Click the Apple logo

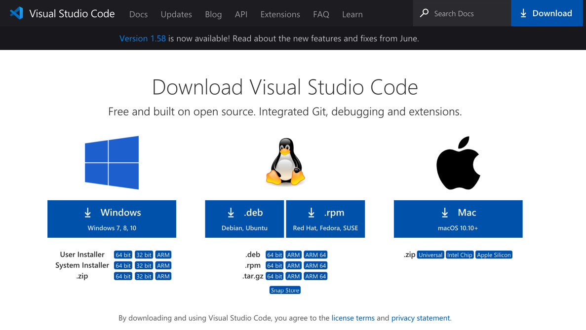click(458, 163)
